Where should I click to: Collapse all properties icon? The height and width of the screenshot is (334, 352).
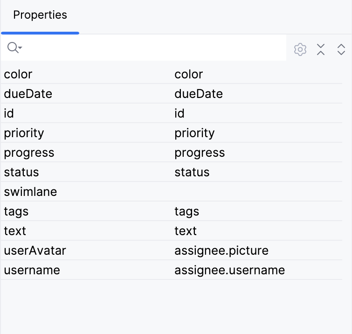(x=321, y=49)
